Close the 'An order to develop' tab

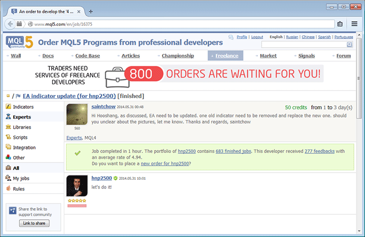tap(79, 12)
